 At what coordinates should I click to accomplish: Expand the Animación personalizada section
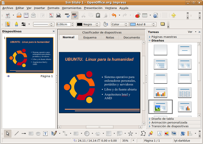click(169, 122)
